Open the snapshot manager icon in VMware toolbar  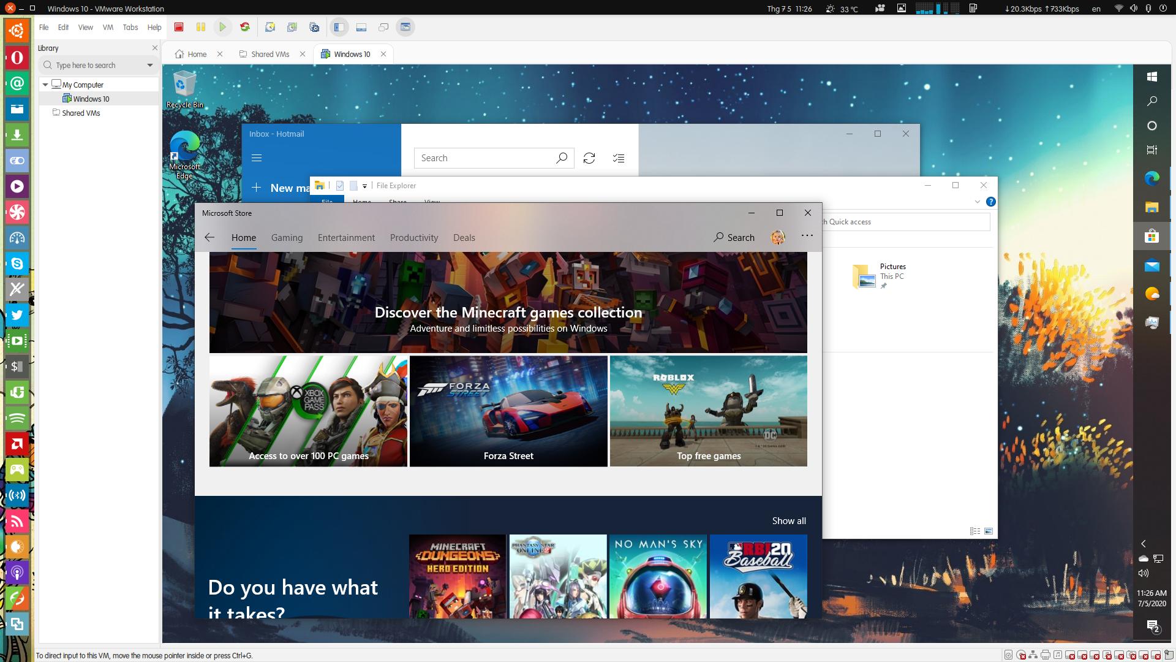314,27
